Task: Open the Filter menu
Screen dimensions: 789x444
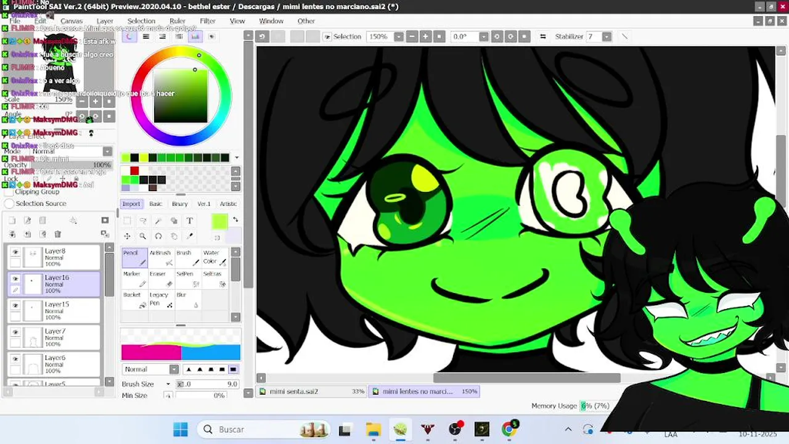Action: pos(208,21)
